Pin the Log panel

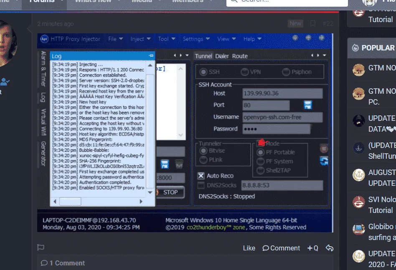point(151,56)
